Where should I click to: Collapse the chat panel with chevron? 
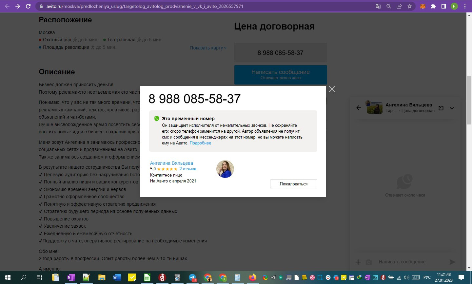pyautogui.click(x=452, y=108)
